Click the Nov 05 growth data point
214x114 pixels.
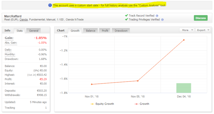pyautogui.click(x=138, y=81)
